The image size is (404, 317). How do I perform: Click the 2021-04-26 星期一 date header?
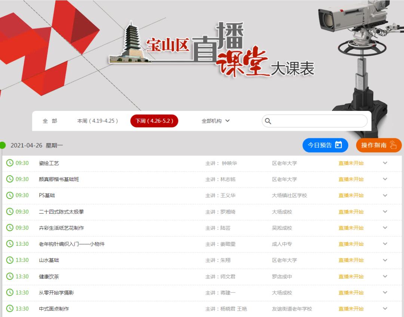click(x=37, y=145)
